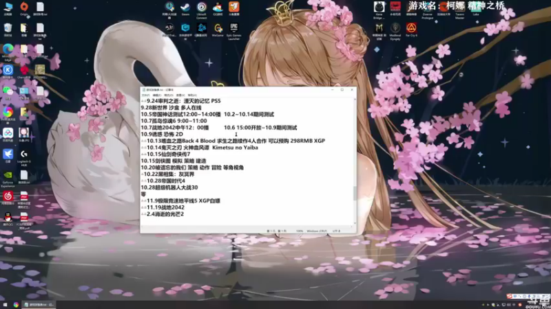Screen dimensions: 551x309
Task: Open the colorful swirl app icon
Action: (x=8, y=114)
